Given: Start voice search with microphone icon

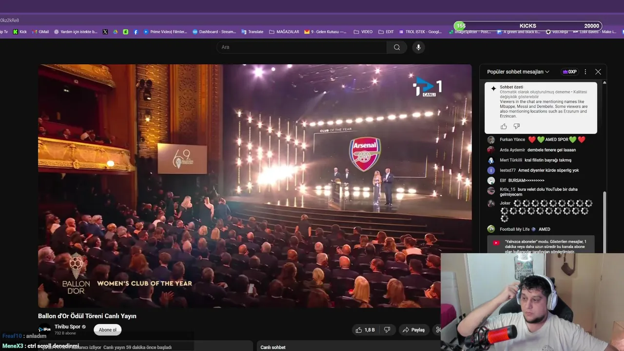Looking at the screenshot, I should click(x=418, y=47).
